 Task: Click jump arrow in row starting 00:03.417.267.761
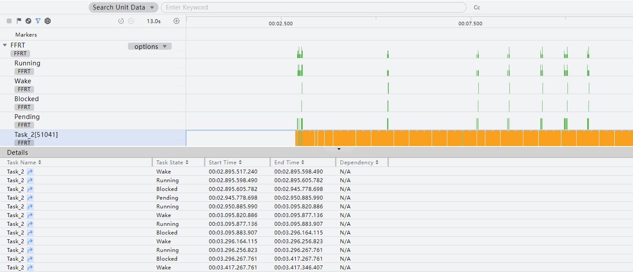pyautogui.click(x=30, y=267)
